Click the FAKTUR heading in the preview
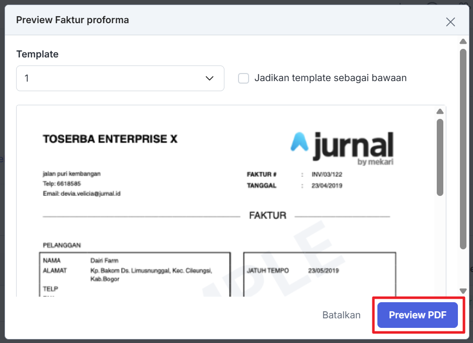 (x=267, y=216)
